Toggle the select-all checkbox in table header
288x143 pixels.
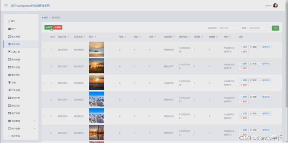44,37
